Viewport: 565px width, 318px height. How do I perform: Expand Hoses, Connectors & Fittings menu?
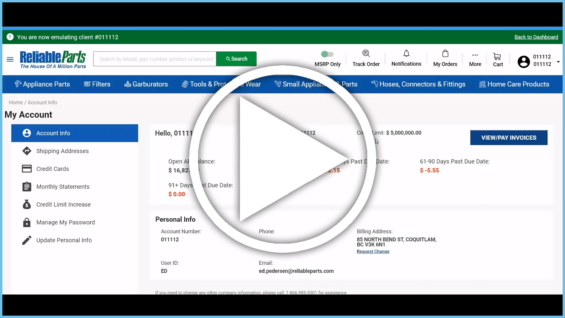(x=418, y=84)
